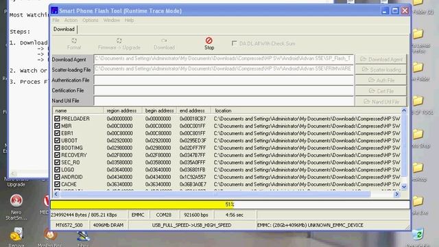Open the Window menu
439x247 pixels.
111,20
